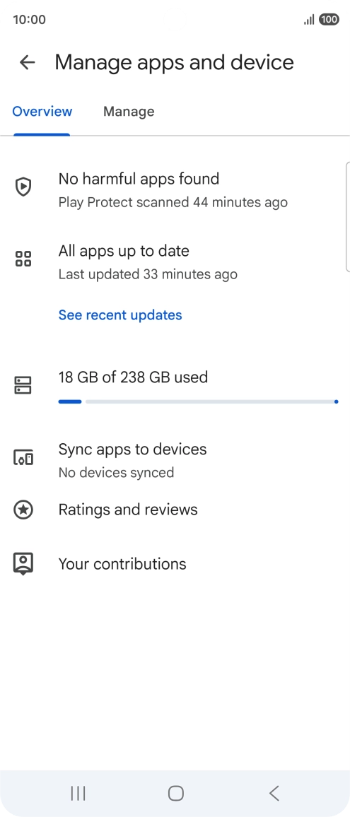
Task: Tap the storage drive icon
Action: (23, 385)
